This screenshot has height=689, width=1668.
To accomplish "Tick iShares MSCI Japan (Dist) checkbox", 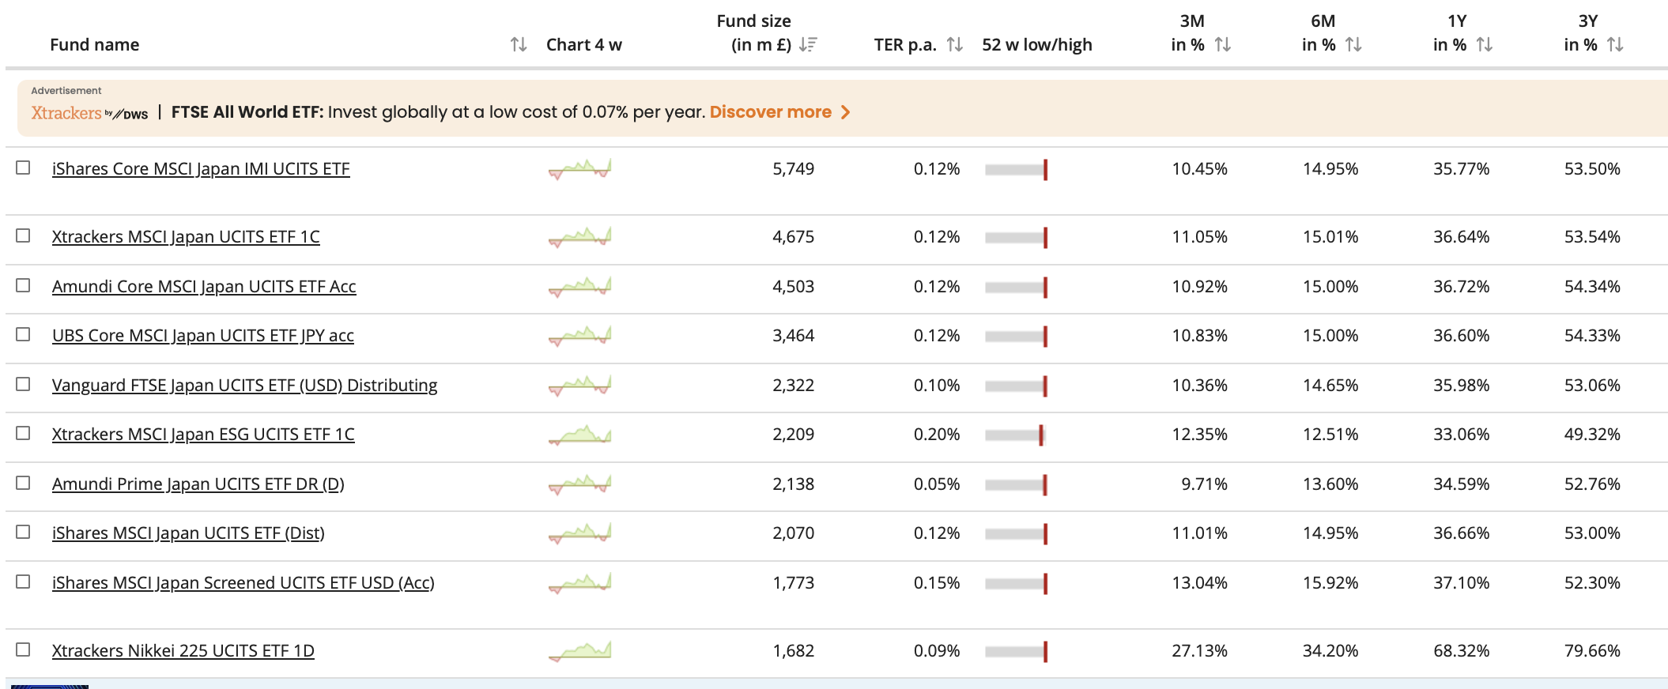I will click(23, 532).
